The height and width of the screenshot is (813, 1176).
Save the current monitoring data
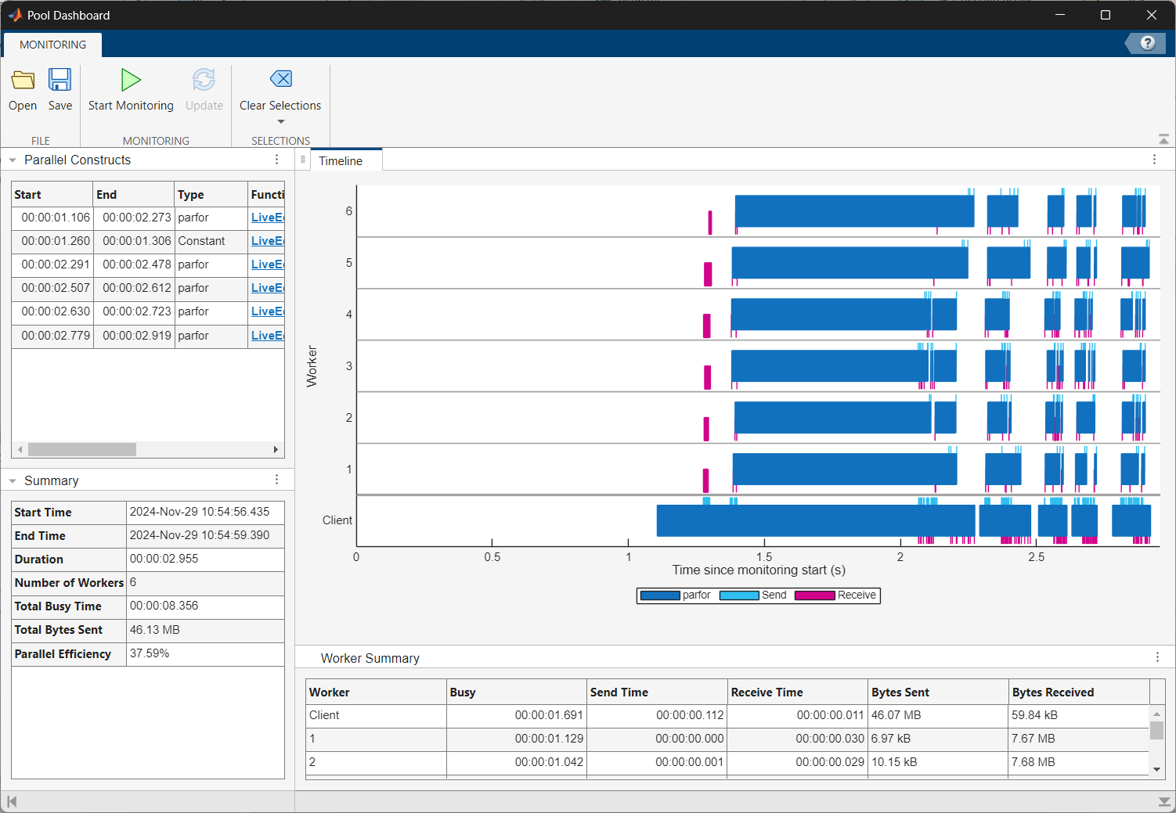[x=60, y=88]
